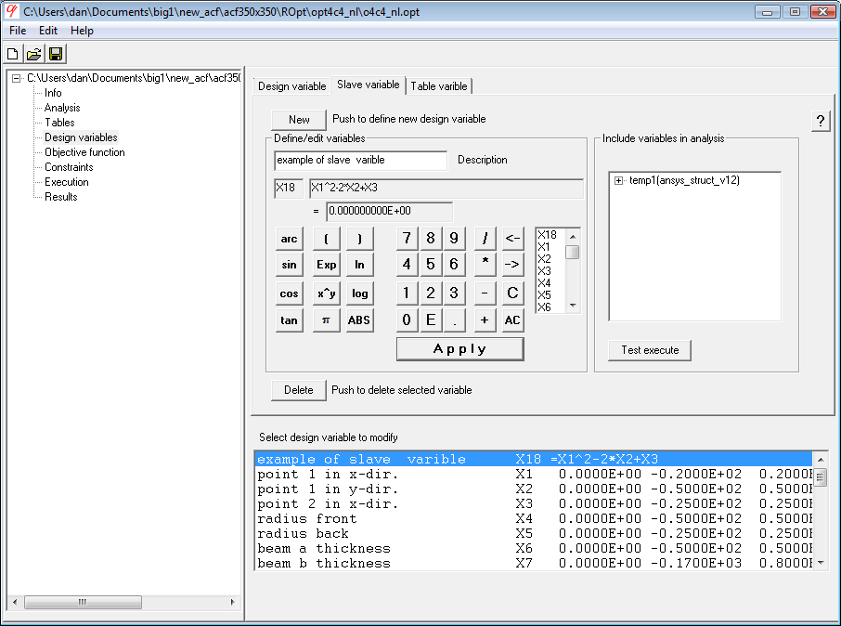Move cursor left with the <- key
This screenshot has height=626, width=841.
click(x=512, y=239)
